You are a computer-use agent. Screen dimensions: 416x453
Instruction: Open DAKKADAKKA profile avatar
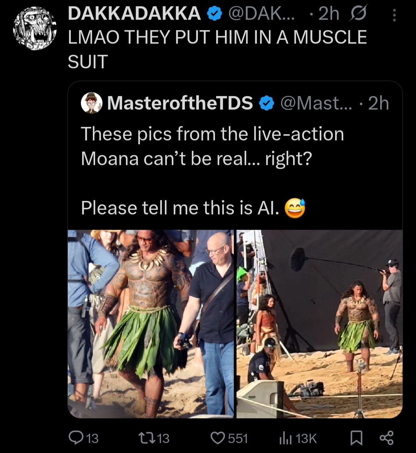coord(35,29)
